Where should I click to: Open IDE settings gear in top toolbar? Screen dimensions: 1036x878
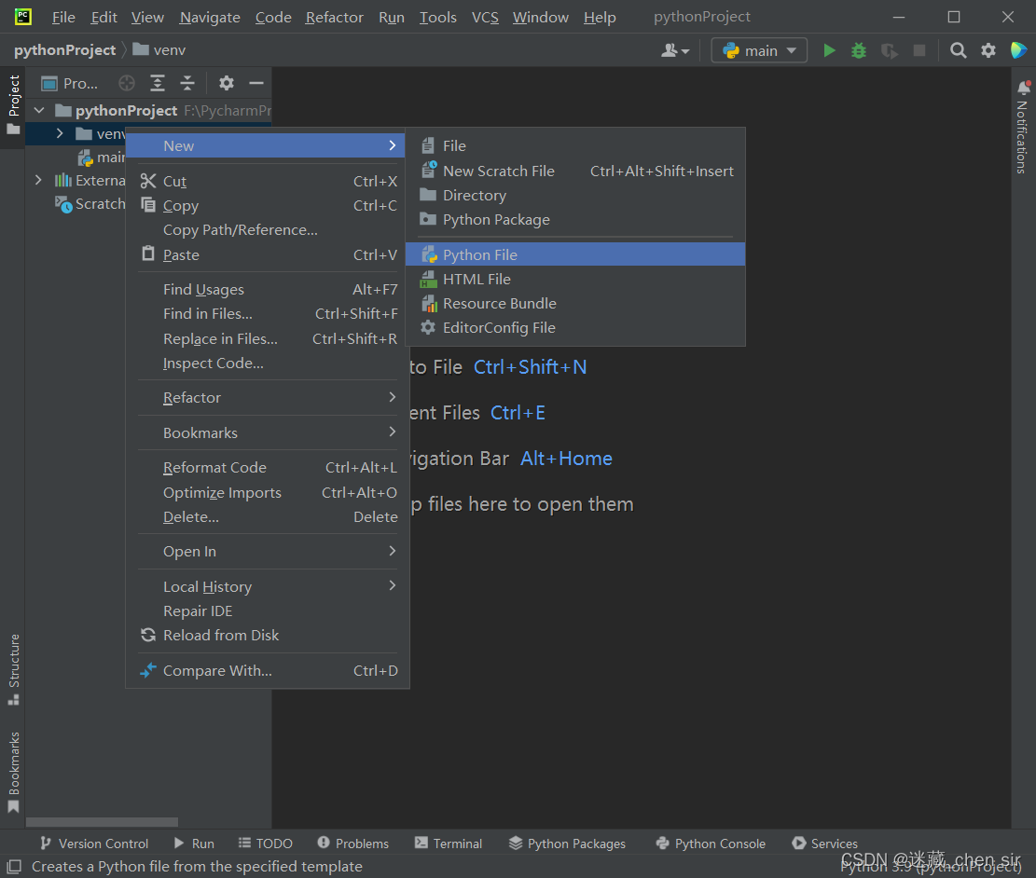click(x=988, y=50)
